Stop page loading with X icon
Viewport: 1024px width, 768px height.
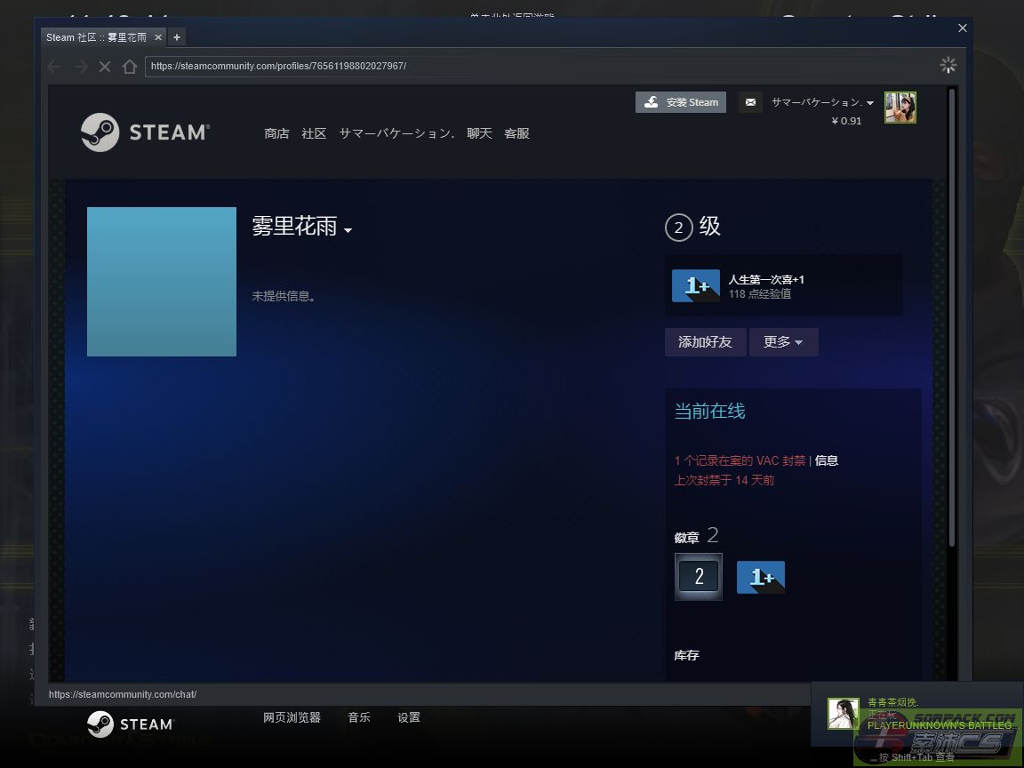(105, 67)
